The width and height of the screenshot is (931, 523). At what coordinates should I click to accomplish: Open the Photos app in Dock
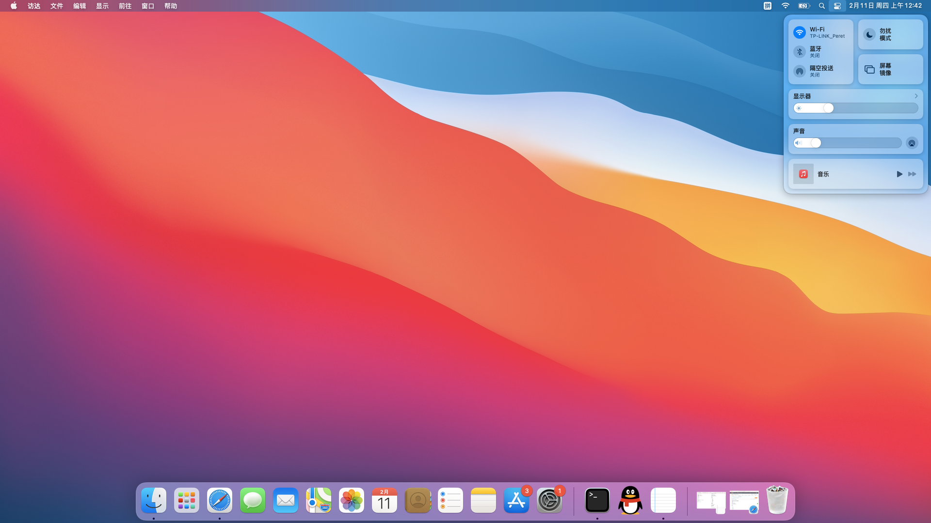(x=351, y=500)
